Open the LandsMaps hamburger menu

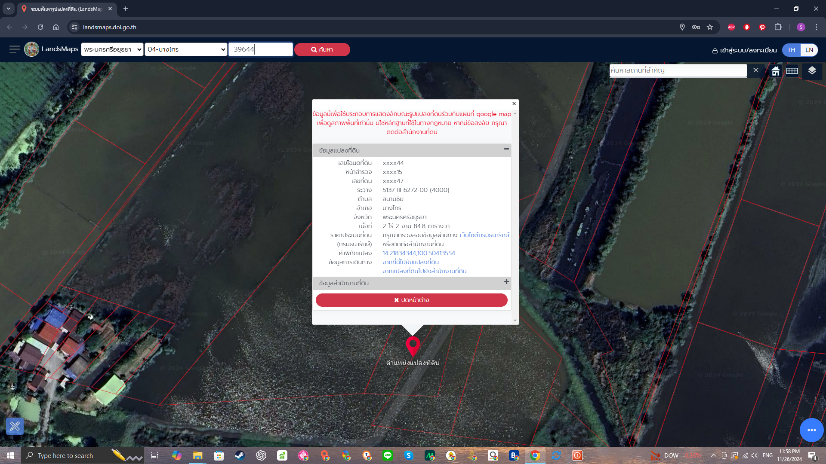(14, 49)
